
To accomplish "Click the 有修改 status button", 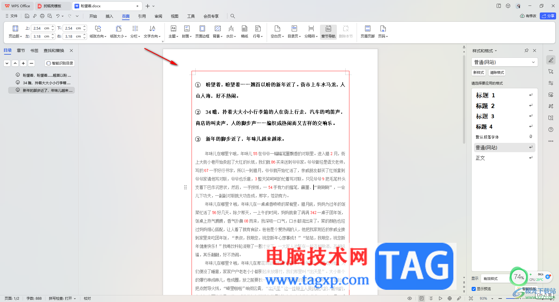I will coord(528,16).
